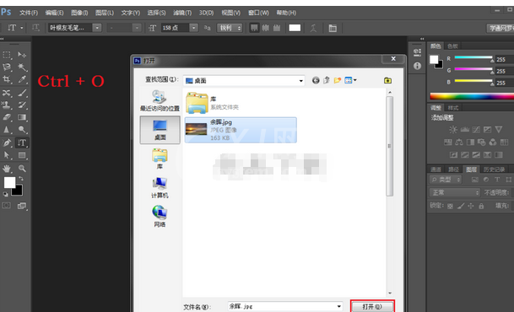Open 文件(F) menu

point(29,13)
